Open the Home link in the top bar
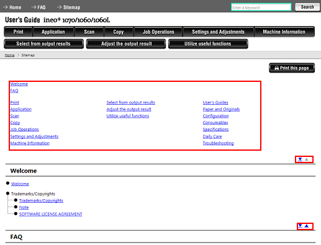This screenshot has height=245, width=321. tap(12, 7)
